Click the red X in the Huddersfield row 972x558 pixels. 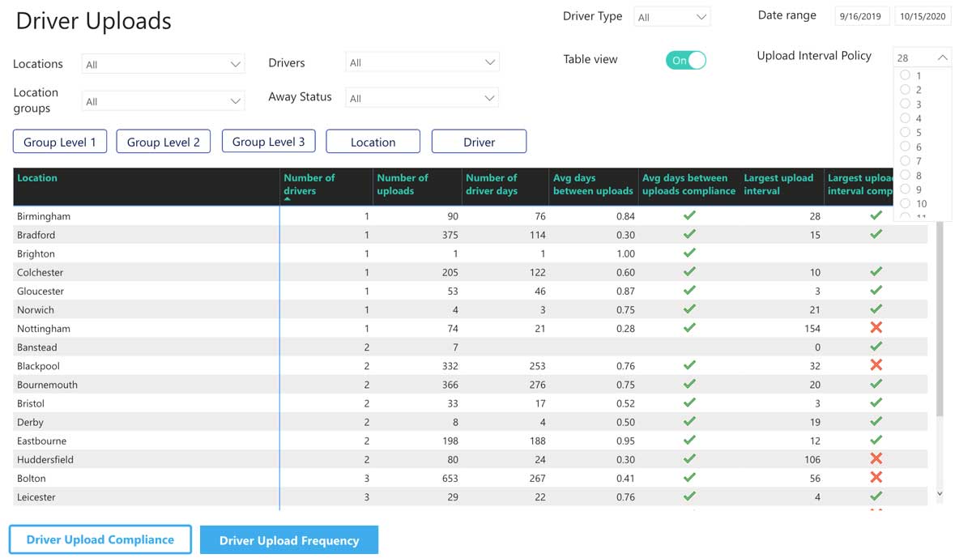tap(876, 458)
